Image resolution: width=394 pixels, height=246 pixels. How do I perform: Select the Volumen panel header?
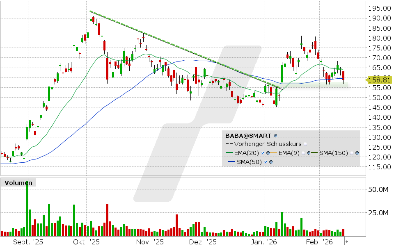click(18, 183)
